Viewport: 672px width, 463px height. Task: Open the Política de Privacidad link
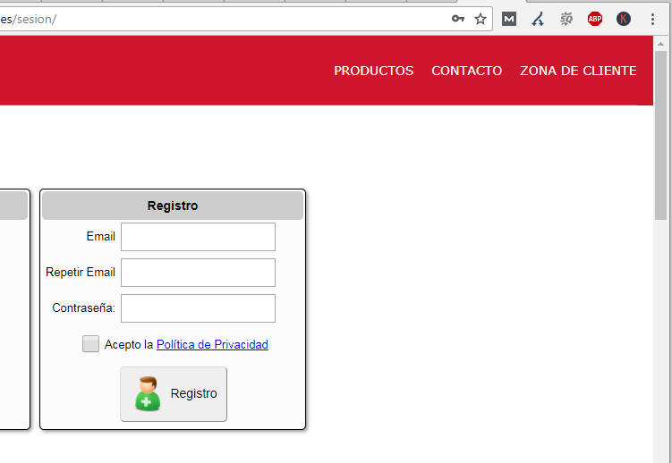212,344
